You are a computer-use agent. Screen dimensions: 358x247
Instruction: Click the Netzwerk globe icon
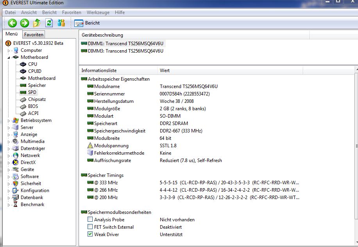16,155
